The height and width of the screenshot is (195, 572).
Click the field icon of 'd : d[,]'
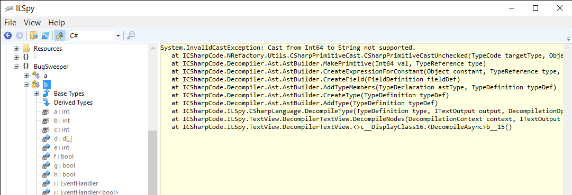[46, 138]
